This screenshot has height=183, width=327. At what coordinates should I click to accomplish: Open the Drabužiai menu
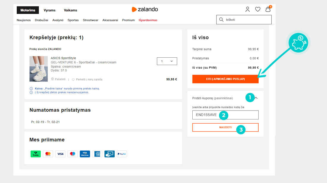point(42,20)
